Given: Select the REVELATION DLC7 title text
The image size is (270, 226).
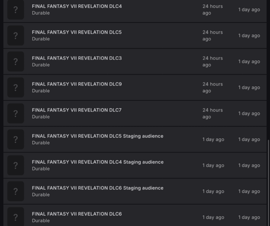Looking at the screenshot, I should pos(77,110).
